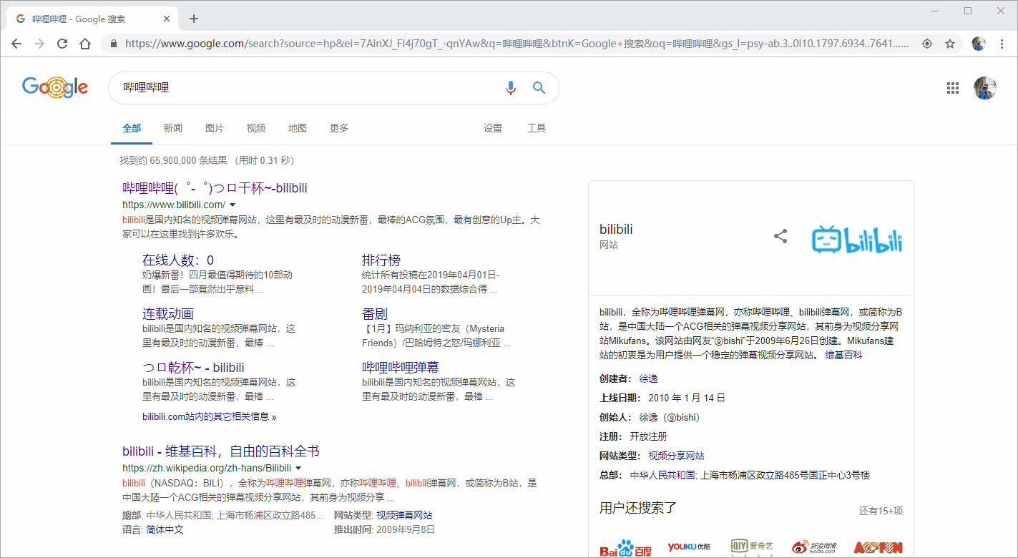The width and height of the screenshot is (1018, 558).
Task: Open Google account avatar
Action: click(985, 88)
